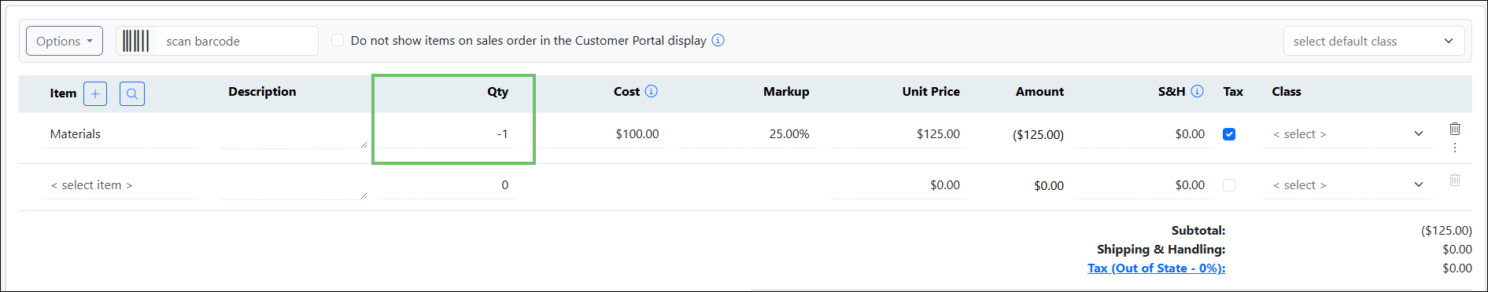View Cost column info icon

(652, 91)
